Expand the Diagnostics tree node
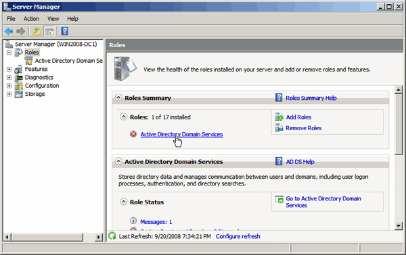 coord(9,78)
